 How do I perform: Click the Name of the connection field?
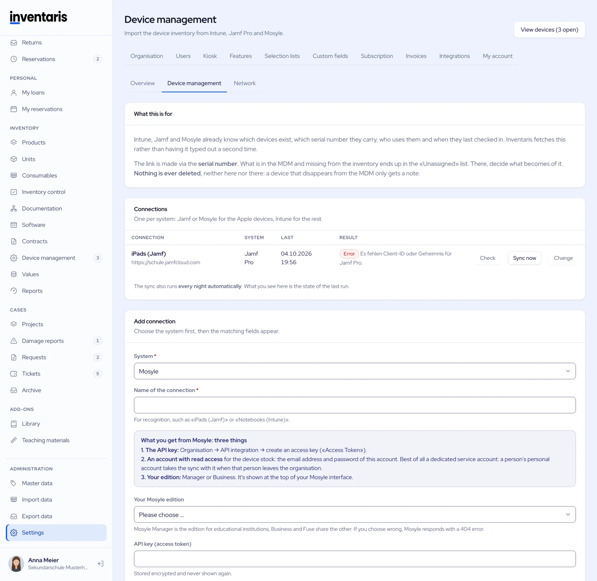click(354, 405)
